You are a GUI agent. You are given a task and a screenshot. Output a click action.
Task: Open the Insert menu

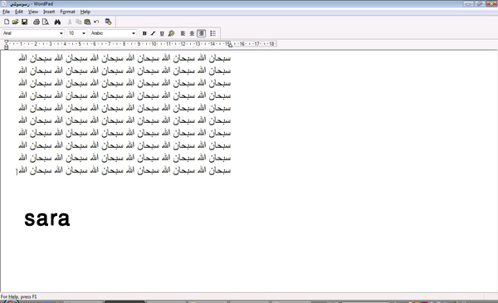(x=49, y=12)
